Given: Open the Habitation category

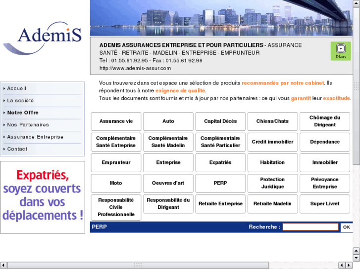Looking at the screenshot, I should tap(272, 162).
